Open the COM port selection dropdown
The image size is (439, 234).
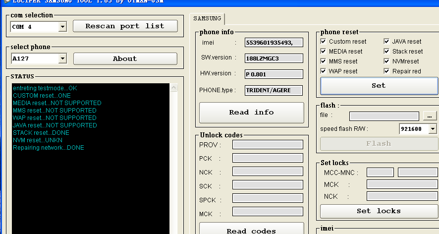pyautogui.click(x=62, y=27)
